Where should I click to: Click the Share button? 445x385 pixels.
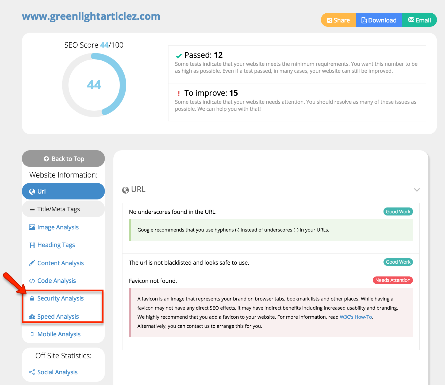(x=338, y=20)
